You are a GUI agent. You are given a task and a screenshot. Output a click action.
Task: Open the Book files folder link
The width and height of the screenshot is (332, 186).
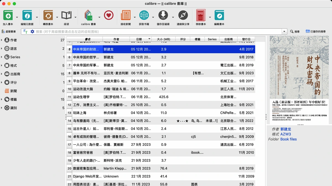[289, 139]
